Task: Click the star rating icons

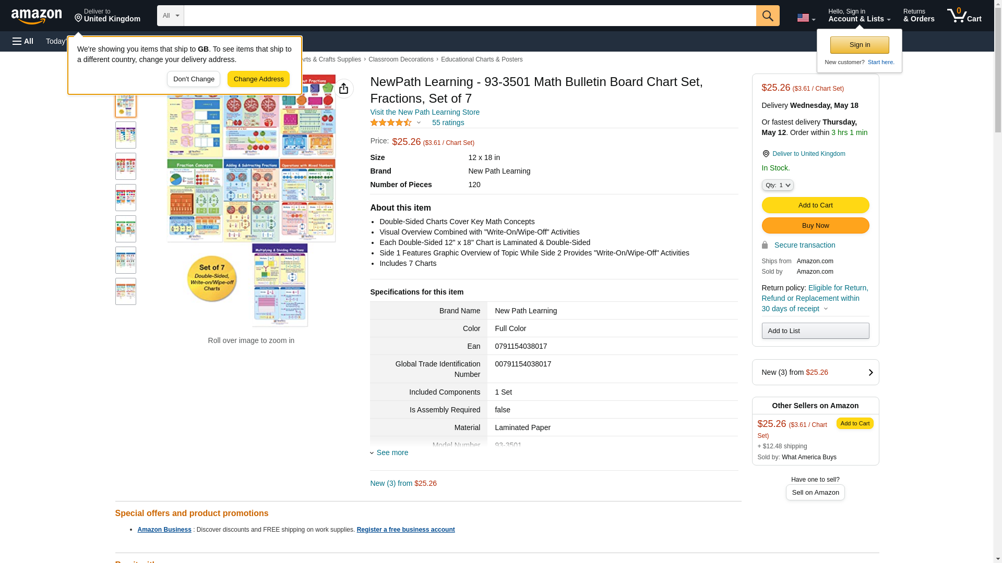Action: point(391,123)
